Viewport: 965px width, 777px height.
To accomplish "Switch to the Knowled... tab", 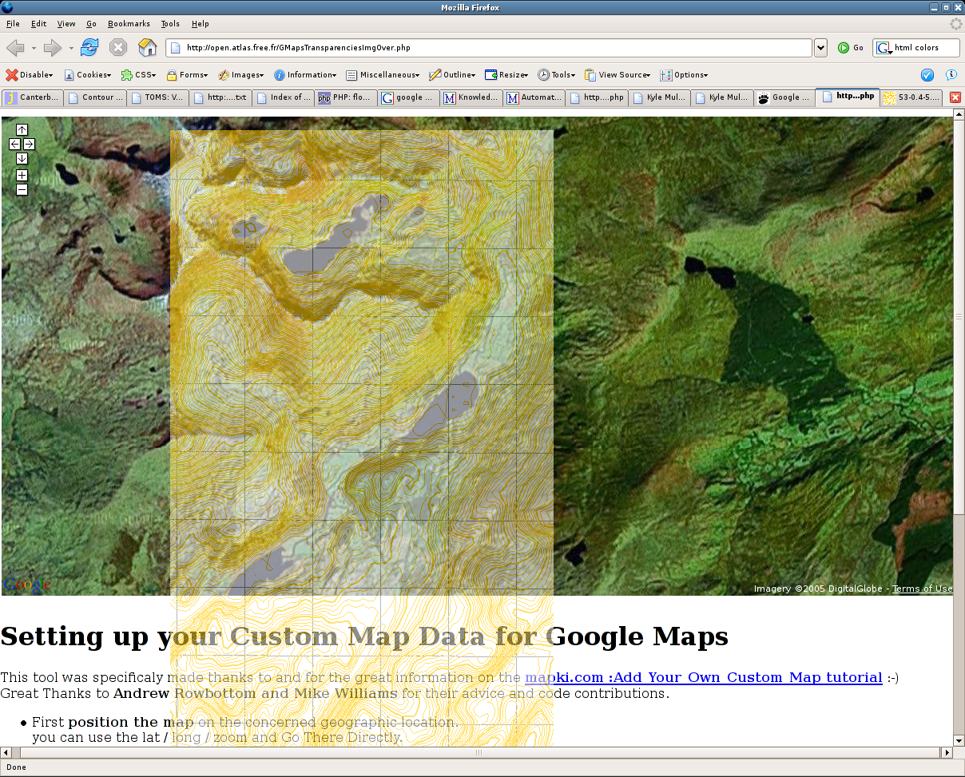I will click(471, 97).
